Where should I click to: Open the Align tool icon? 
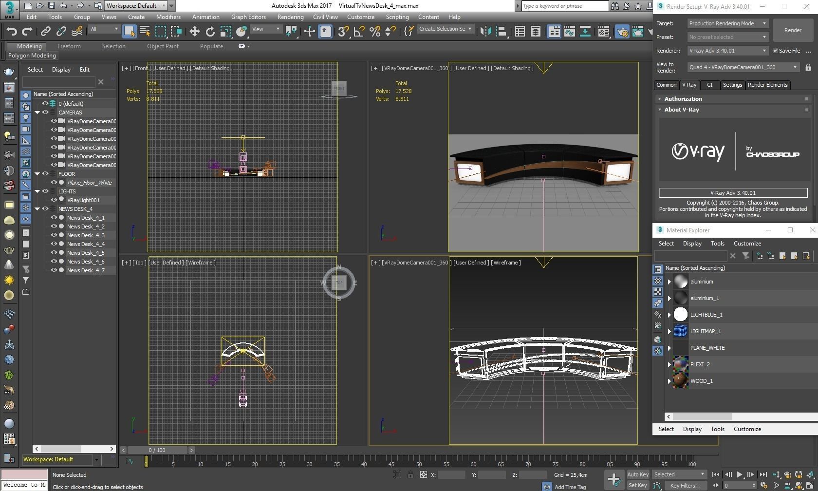click(x=501, y=32)
